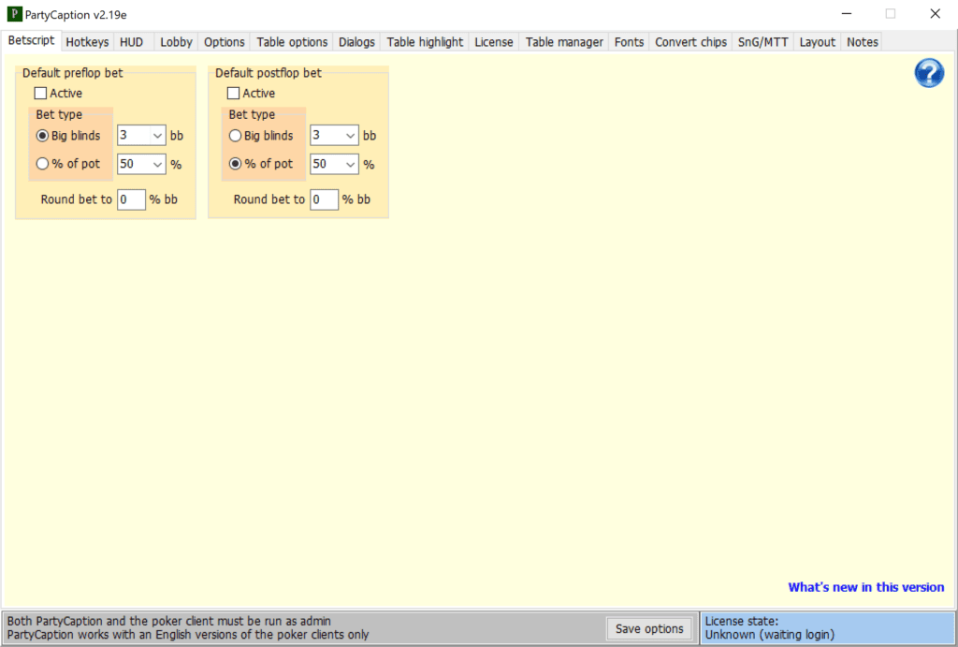The height and width of the screenshot is (647, 958).
Task: Click the License state status panel
Action: (828, 627)
